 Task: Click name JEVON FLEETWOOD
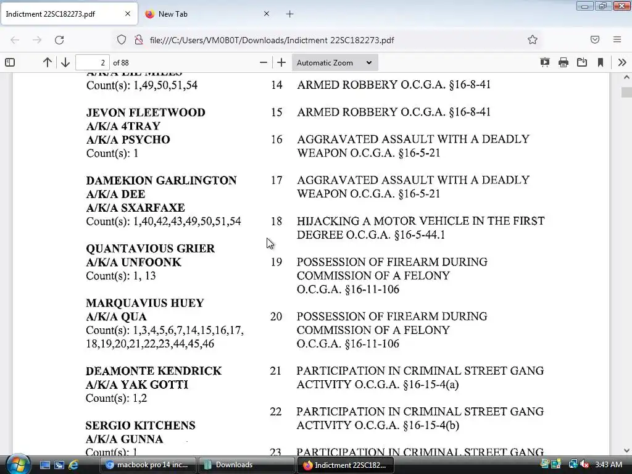[146, 112]
